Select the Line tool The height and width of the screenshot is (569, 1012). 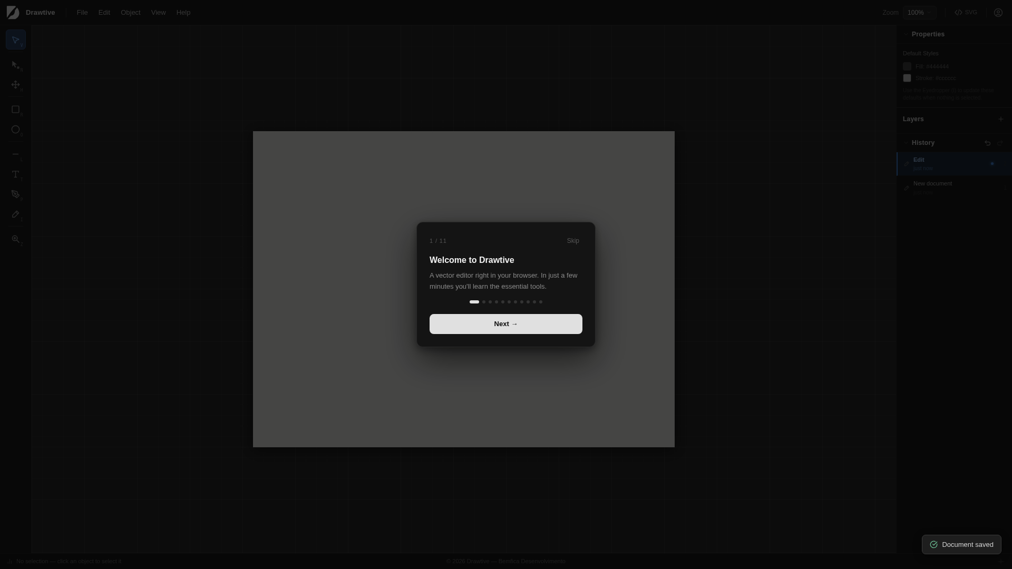click(x=16, y=154)
